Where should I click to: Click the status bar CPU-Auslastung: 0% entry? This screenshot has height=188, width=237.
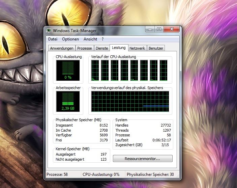[x=101, y=174]
